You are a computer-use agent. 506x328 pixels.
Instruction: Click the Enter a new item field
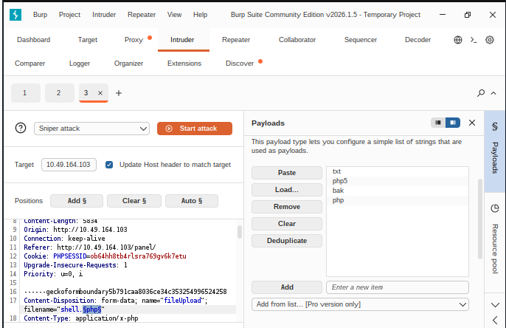398,287
